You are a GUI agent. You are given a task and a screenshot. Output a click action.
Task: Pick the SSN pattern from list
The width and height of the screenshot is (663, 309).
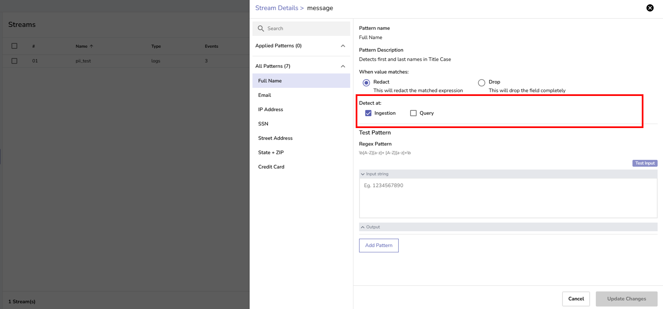263,124
